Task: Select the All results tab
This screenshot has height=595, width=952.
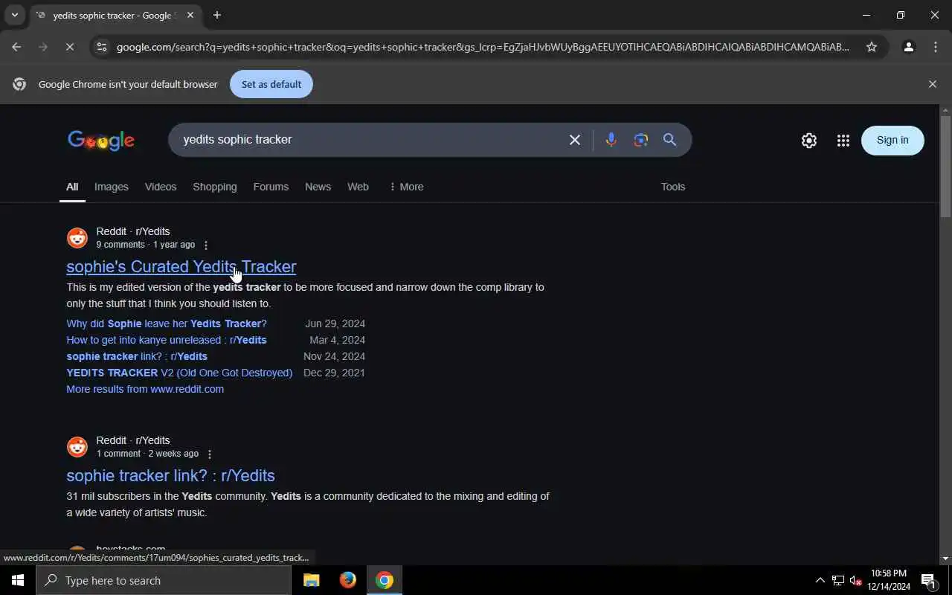Action: [x=72, y=187]
